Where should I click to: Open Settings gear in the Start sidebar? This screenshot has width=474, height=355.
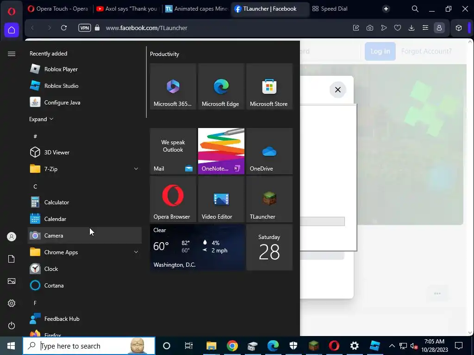coord(12,303)
